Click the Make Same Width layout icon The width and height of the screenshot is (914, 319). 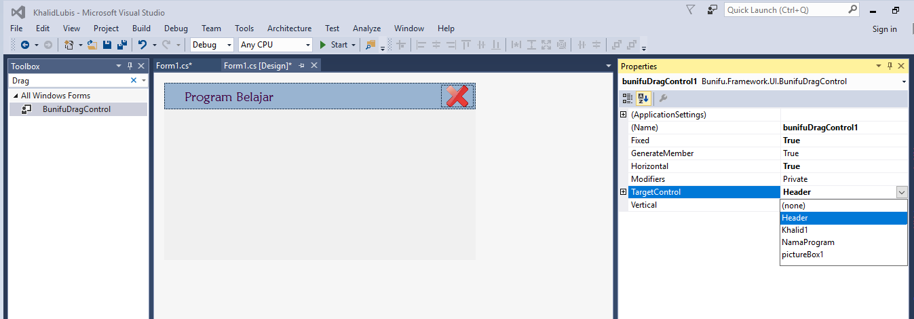516,45
